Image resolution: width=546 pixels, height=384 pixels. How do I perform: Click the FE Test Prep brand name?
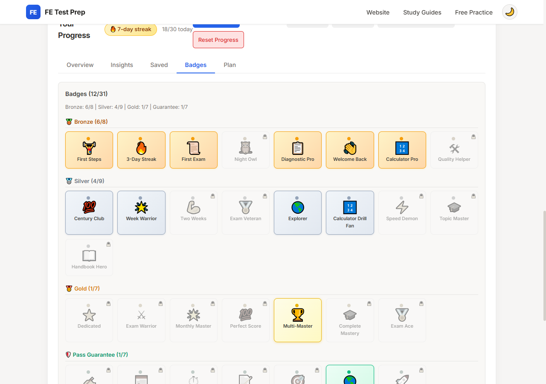point(65,12)
